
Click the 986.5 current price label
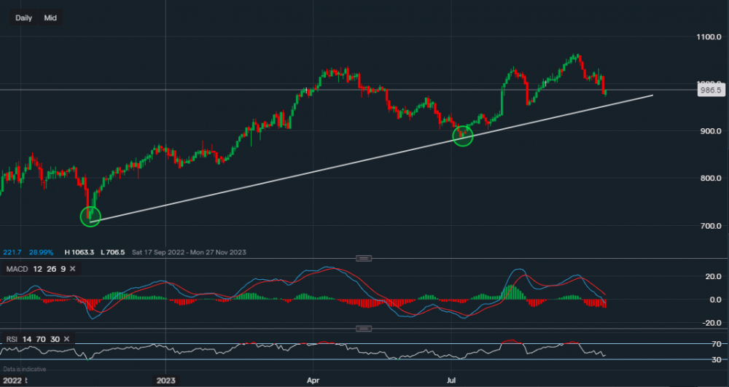(x=709, y=90)
